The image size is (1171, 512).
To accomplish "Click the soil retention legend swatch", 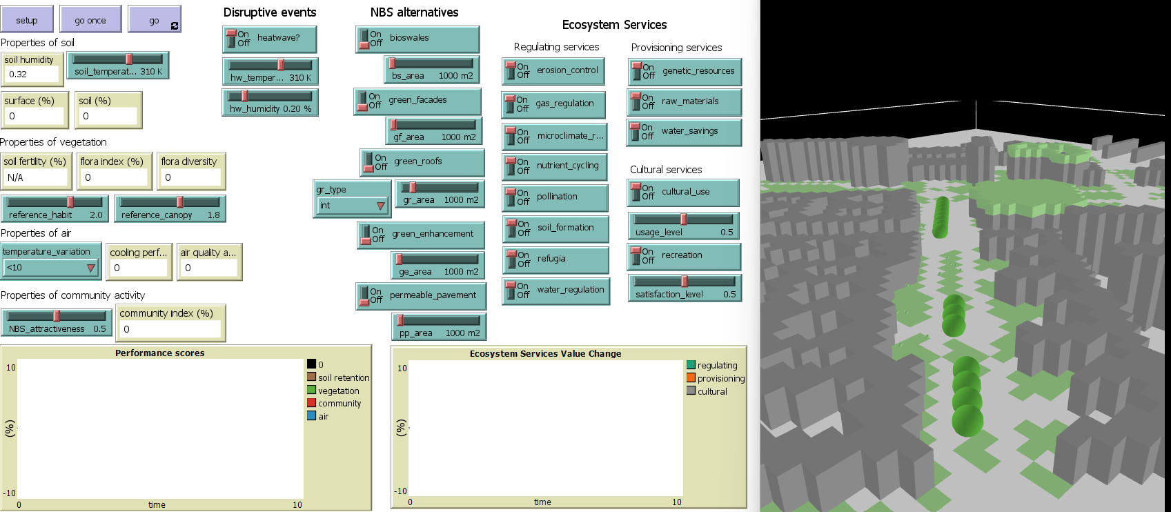I will tap(312, 377).
